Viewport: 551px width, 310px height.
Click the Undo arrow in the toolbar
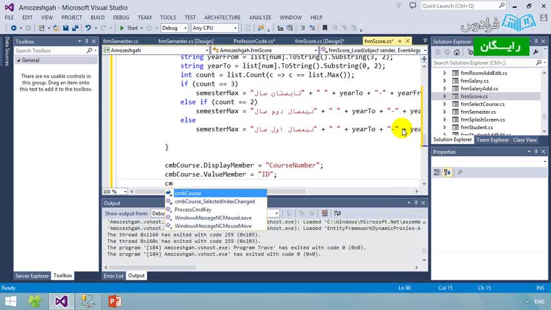click(88, 28)
